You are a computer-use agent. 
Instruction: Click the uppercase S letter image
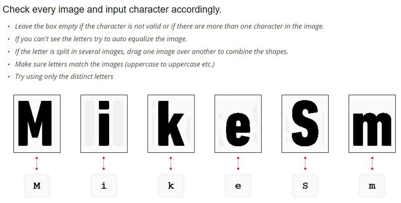[305, 123]
